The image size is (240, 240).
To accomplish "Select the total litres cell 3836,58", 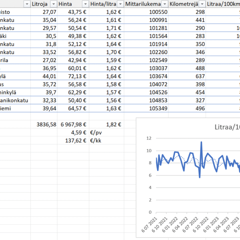I will click(x=44, y=125).
